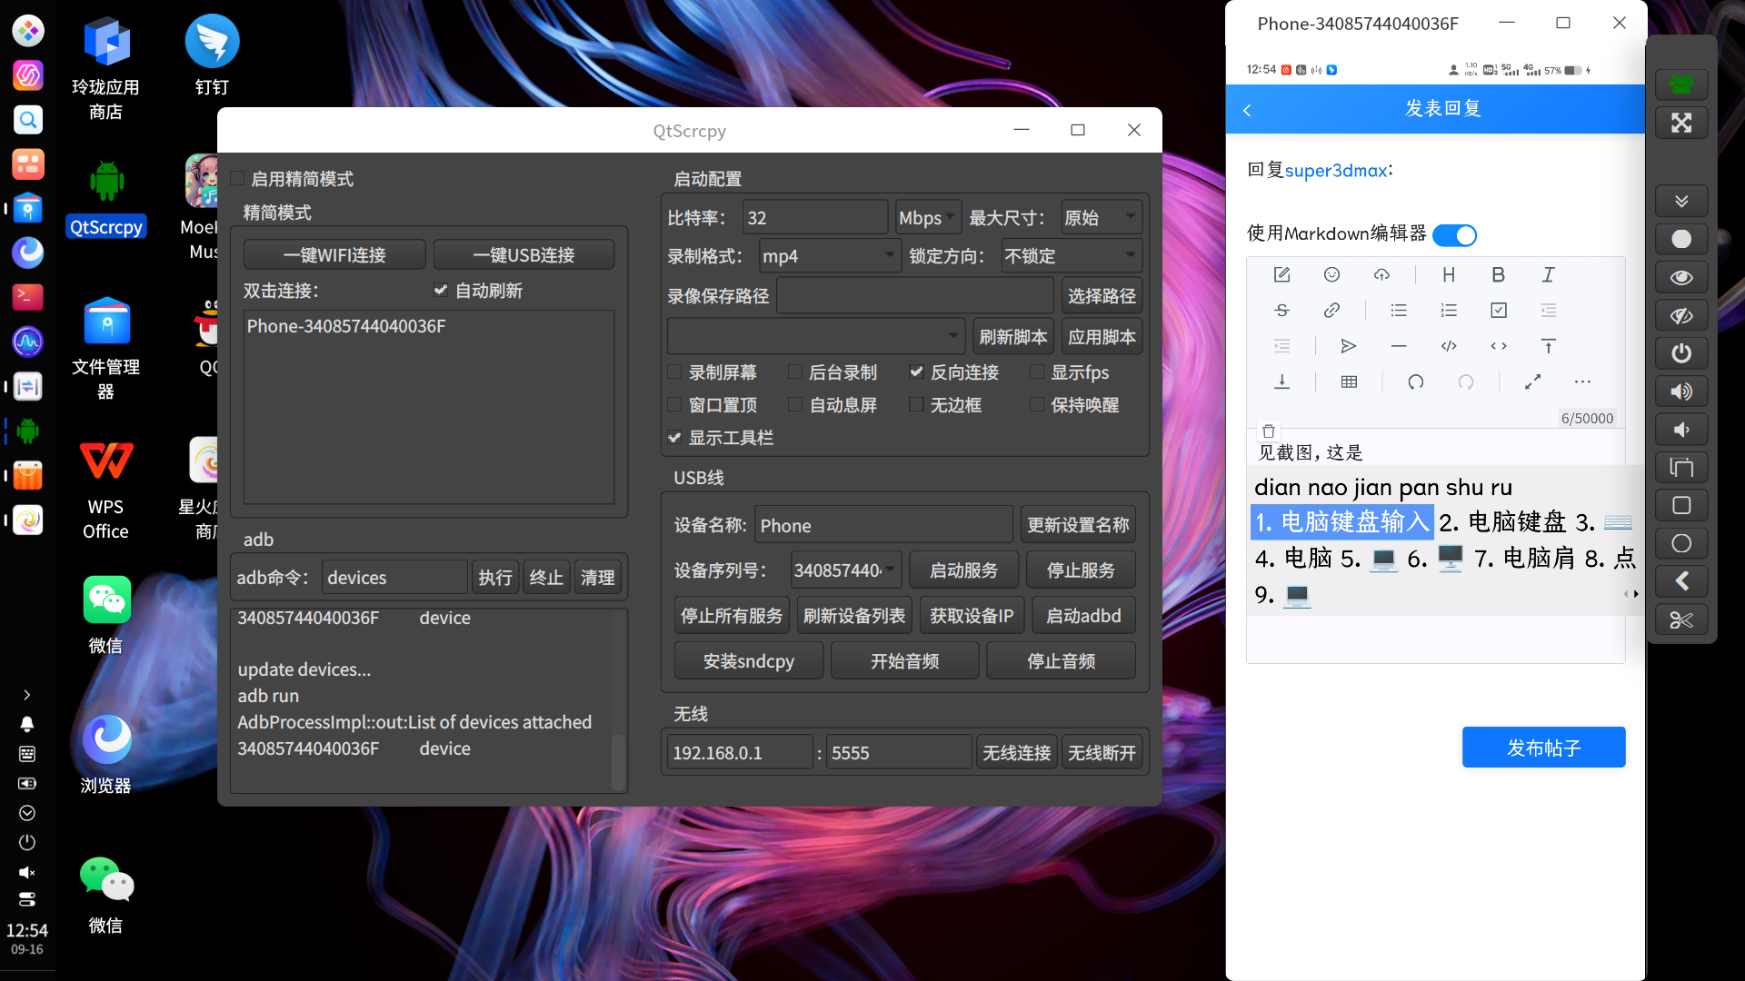Click 启动服务 button
This screenshot has width=1745, height=981.
coord(963,570)
